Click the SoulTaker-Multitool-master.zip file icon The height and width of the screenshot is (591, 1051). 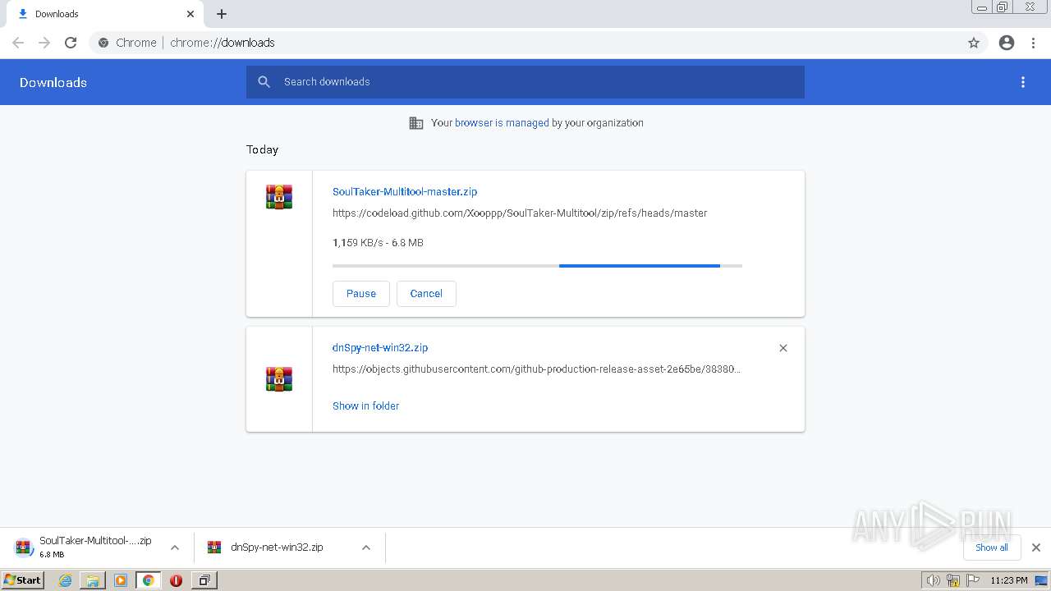pos(279,197)
